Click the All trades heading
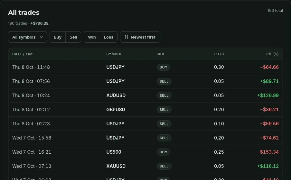Screen dimensions: 291x180 point(24,13)
